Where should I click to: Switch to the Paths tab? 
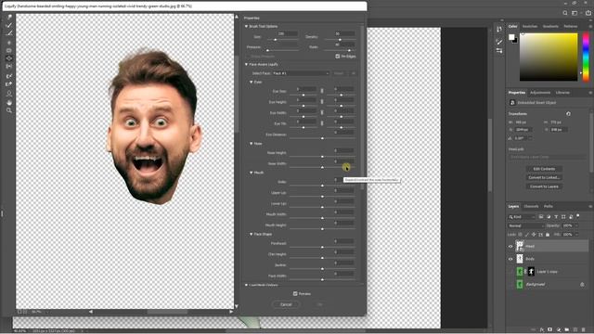click(549, 206)
